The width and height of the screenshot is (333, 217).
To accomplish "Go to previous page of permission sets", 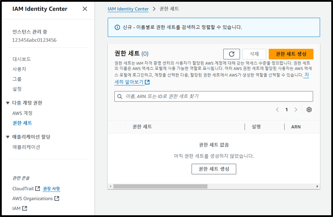I will (277, 110).
